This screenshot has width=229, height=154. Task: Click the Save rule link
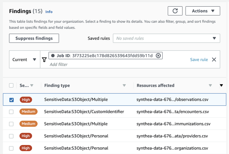[x=199, y=60]
